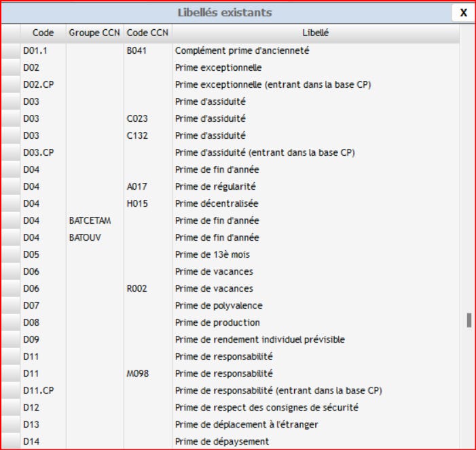476x450 pixels.
Task: Select 'Prime d'assiduité (entrant dans la base CP)'
Action: coord(265,152)
